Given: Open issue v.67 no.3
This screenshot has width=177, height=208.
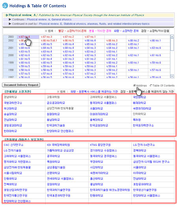Looking at the screenshot, I should click(x=46, y=37).
